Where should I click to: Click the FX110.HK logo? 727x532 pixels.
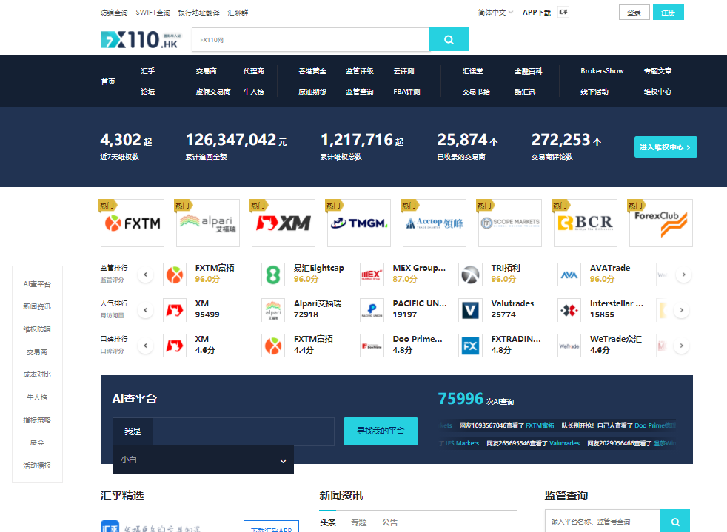pos(141,39)
